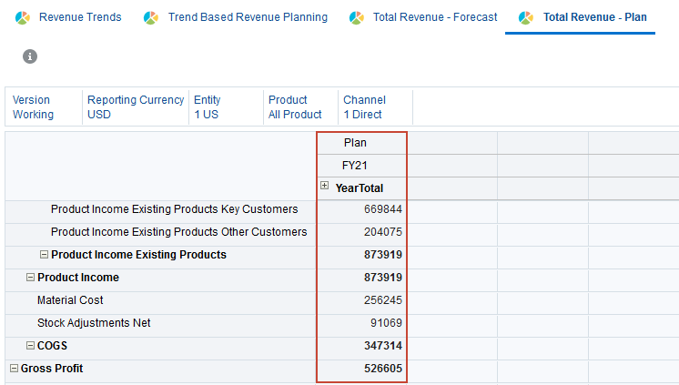The height and width of the screenshot is (385, 679).
Task: Open the Channel 1 Direct selector
Action: click(x=364, y=107)
